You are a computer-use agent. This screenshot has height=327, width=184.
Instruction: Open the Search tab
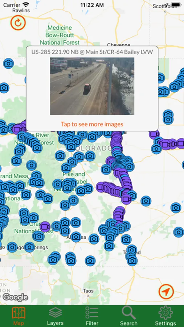point(129,316)
